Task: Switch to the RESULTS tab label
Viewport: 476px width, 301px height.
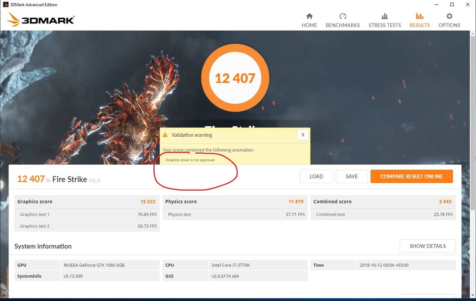Action: (419, 25)
